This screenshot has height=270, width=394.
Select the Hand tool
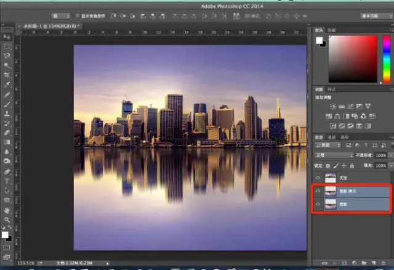click(7, 210)
